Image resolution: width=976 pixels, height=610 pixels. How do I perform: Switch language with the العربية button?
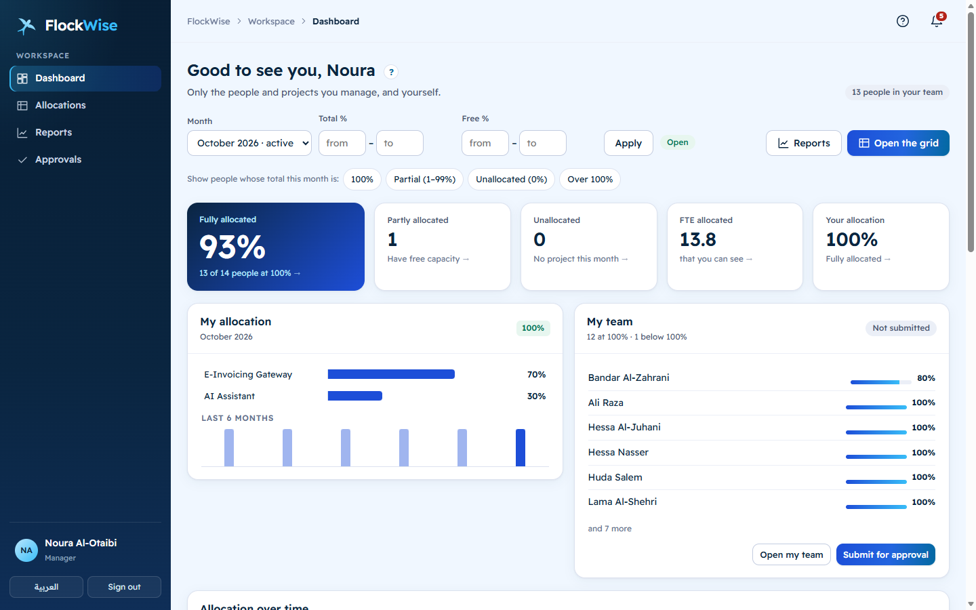[x=47, y=587]
